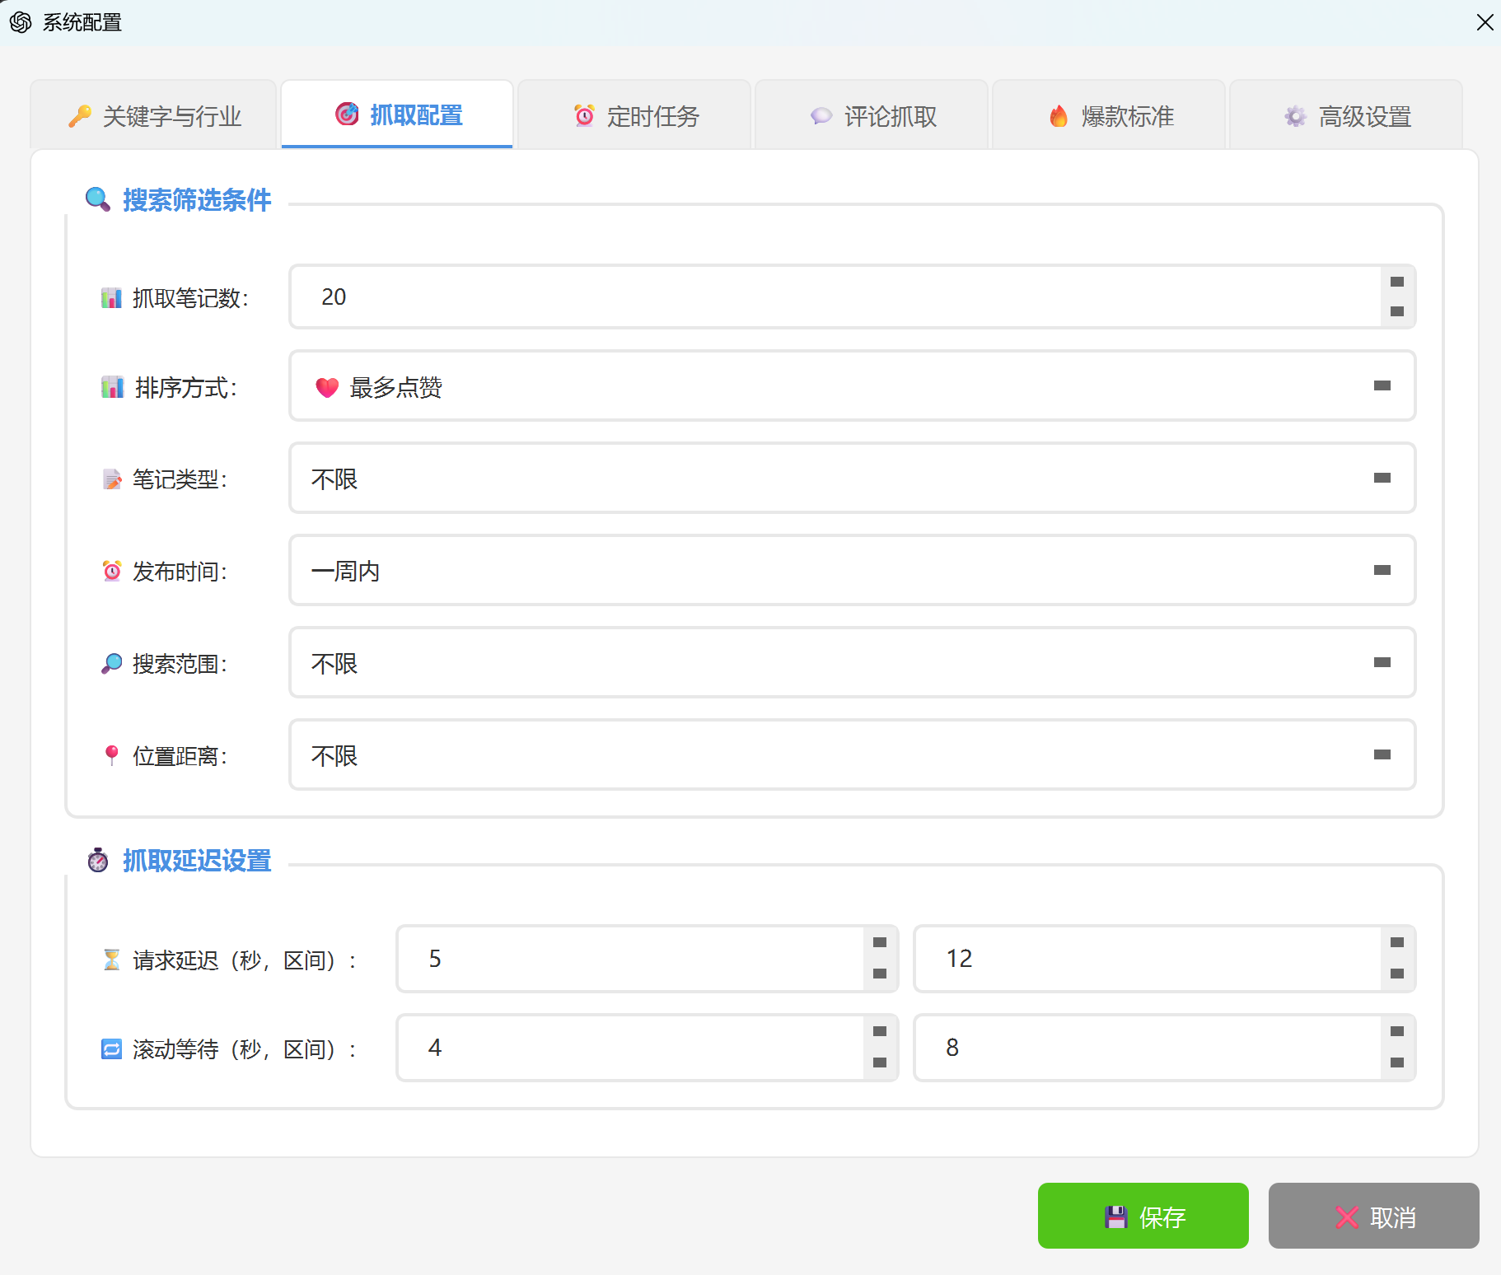The height and width of the screenshot is (1275, 1501).
Task: Click the 取消 button
Action: tap(1374, 1216)
